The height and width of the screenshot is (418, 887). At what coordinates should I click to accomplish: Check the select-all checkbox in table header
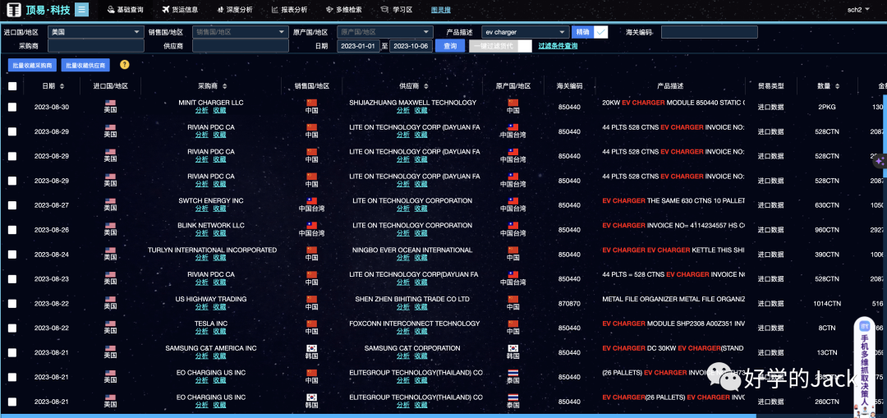12,86
